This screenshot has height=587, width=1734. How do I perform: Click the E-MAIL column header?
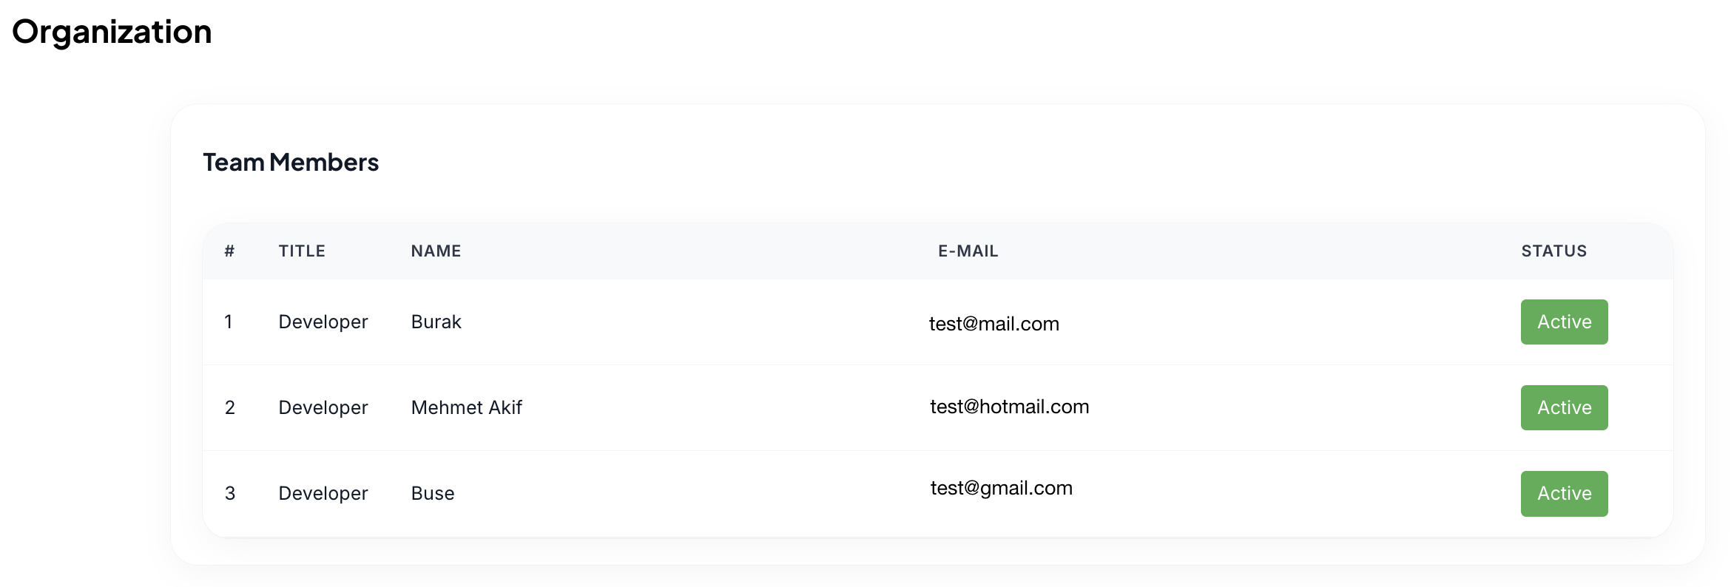coord(968,251)
